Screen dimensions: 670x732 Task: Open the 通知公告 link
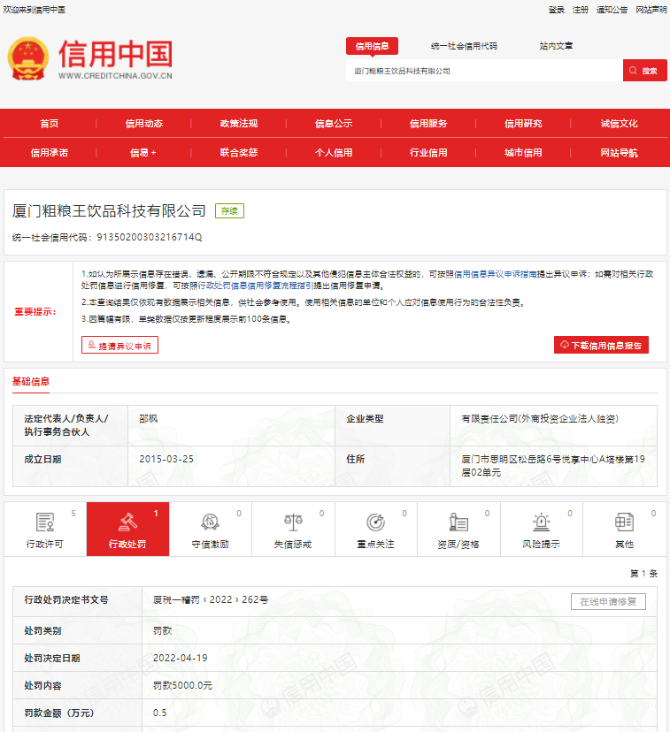pyautogui.click(x=612, y=10)
